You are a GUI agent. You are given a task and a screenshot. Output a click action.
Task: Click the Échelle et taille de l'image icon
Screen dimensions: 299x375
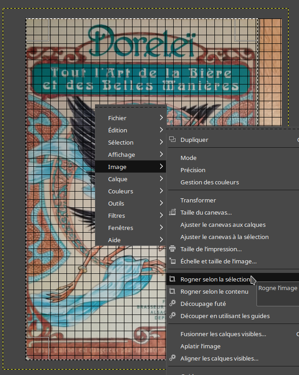172,261
